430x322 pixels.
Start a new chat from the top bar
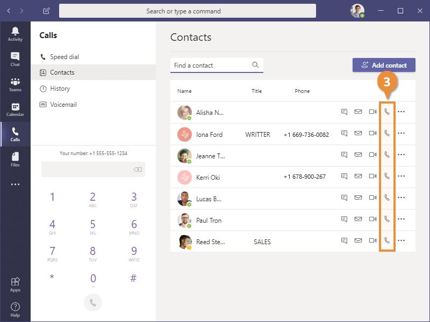pyautogui.click(x=46, y=10)
